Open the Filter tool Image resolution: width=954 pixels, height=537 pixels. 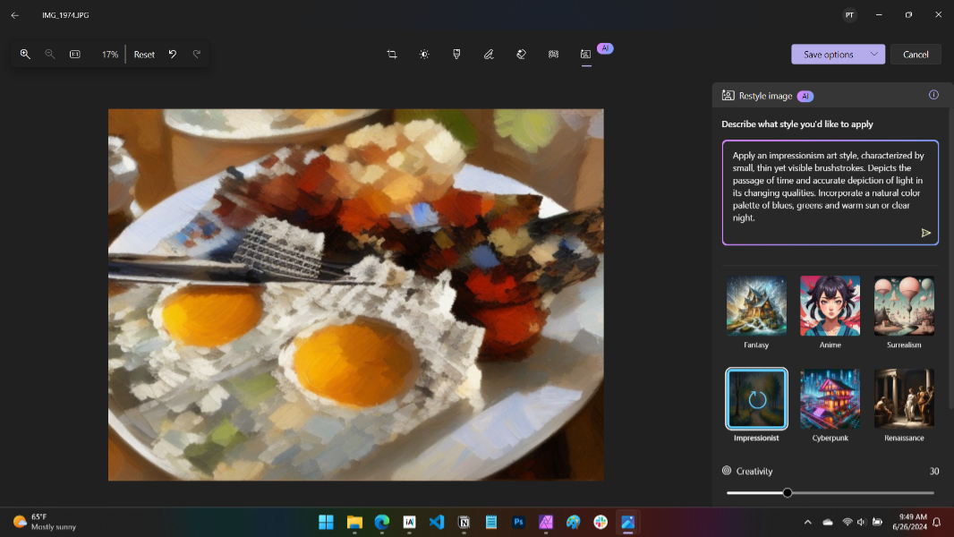pos(456,54)
